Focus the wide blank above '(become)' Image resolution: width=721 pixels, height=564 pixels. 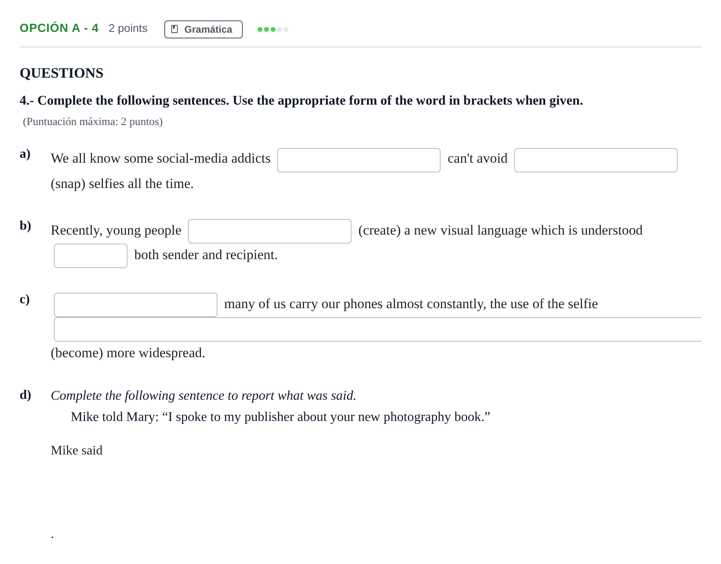point(378,329)
